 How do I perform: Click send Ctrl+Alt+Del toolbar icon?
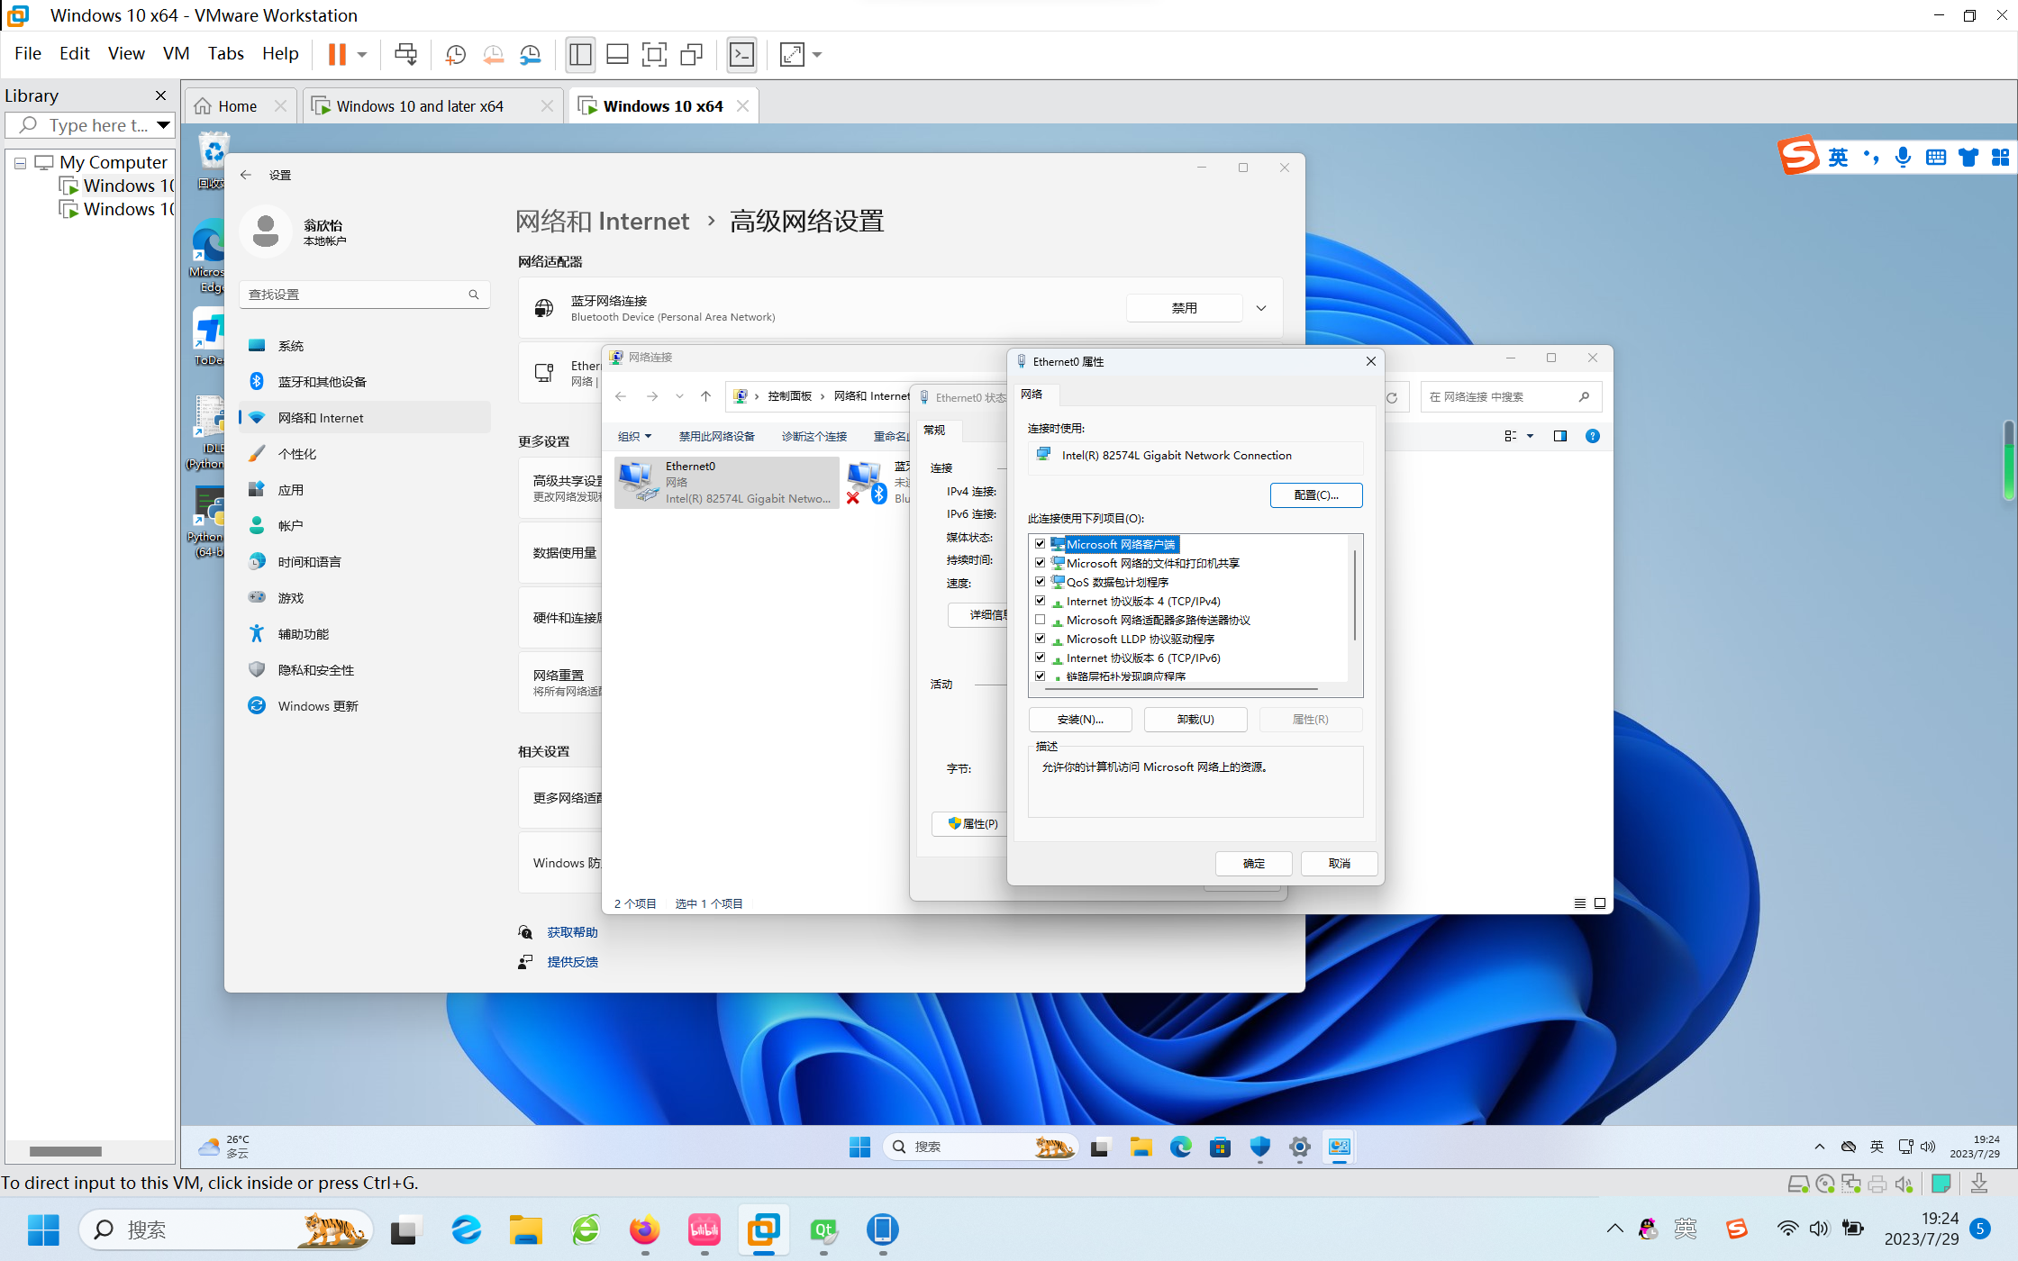click(x=405, y=55)
